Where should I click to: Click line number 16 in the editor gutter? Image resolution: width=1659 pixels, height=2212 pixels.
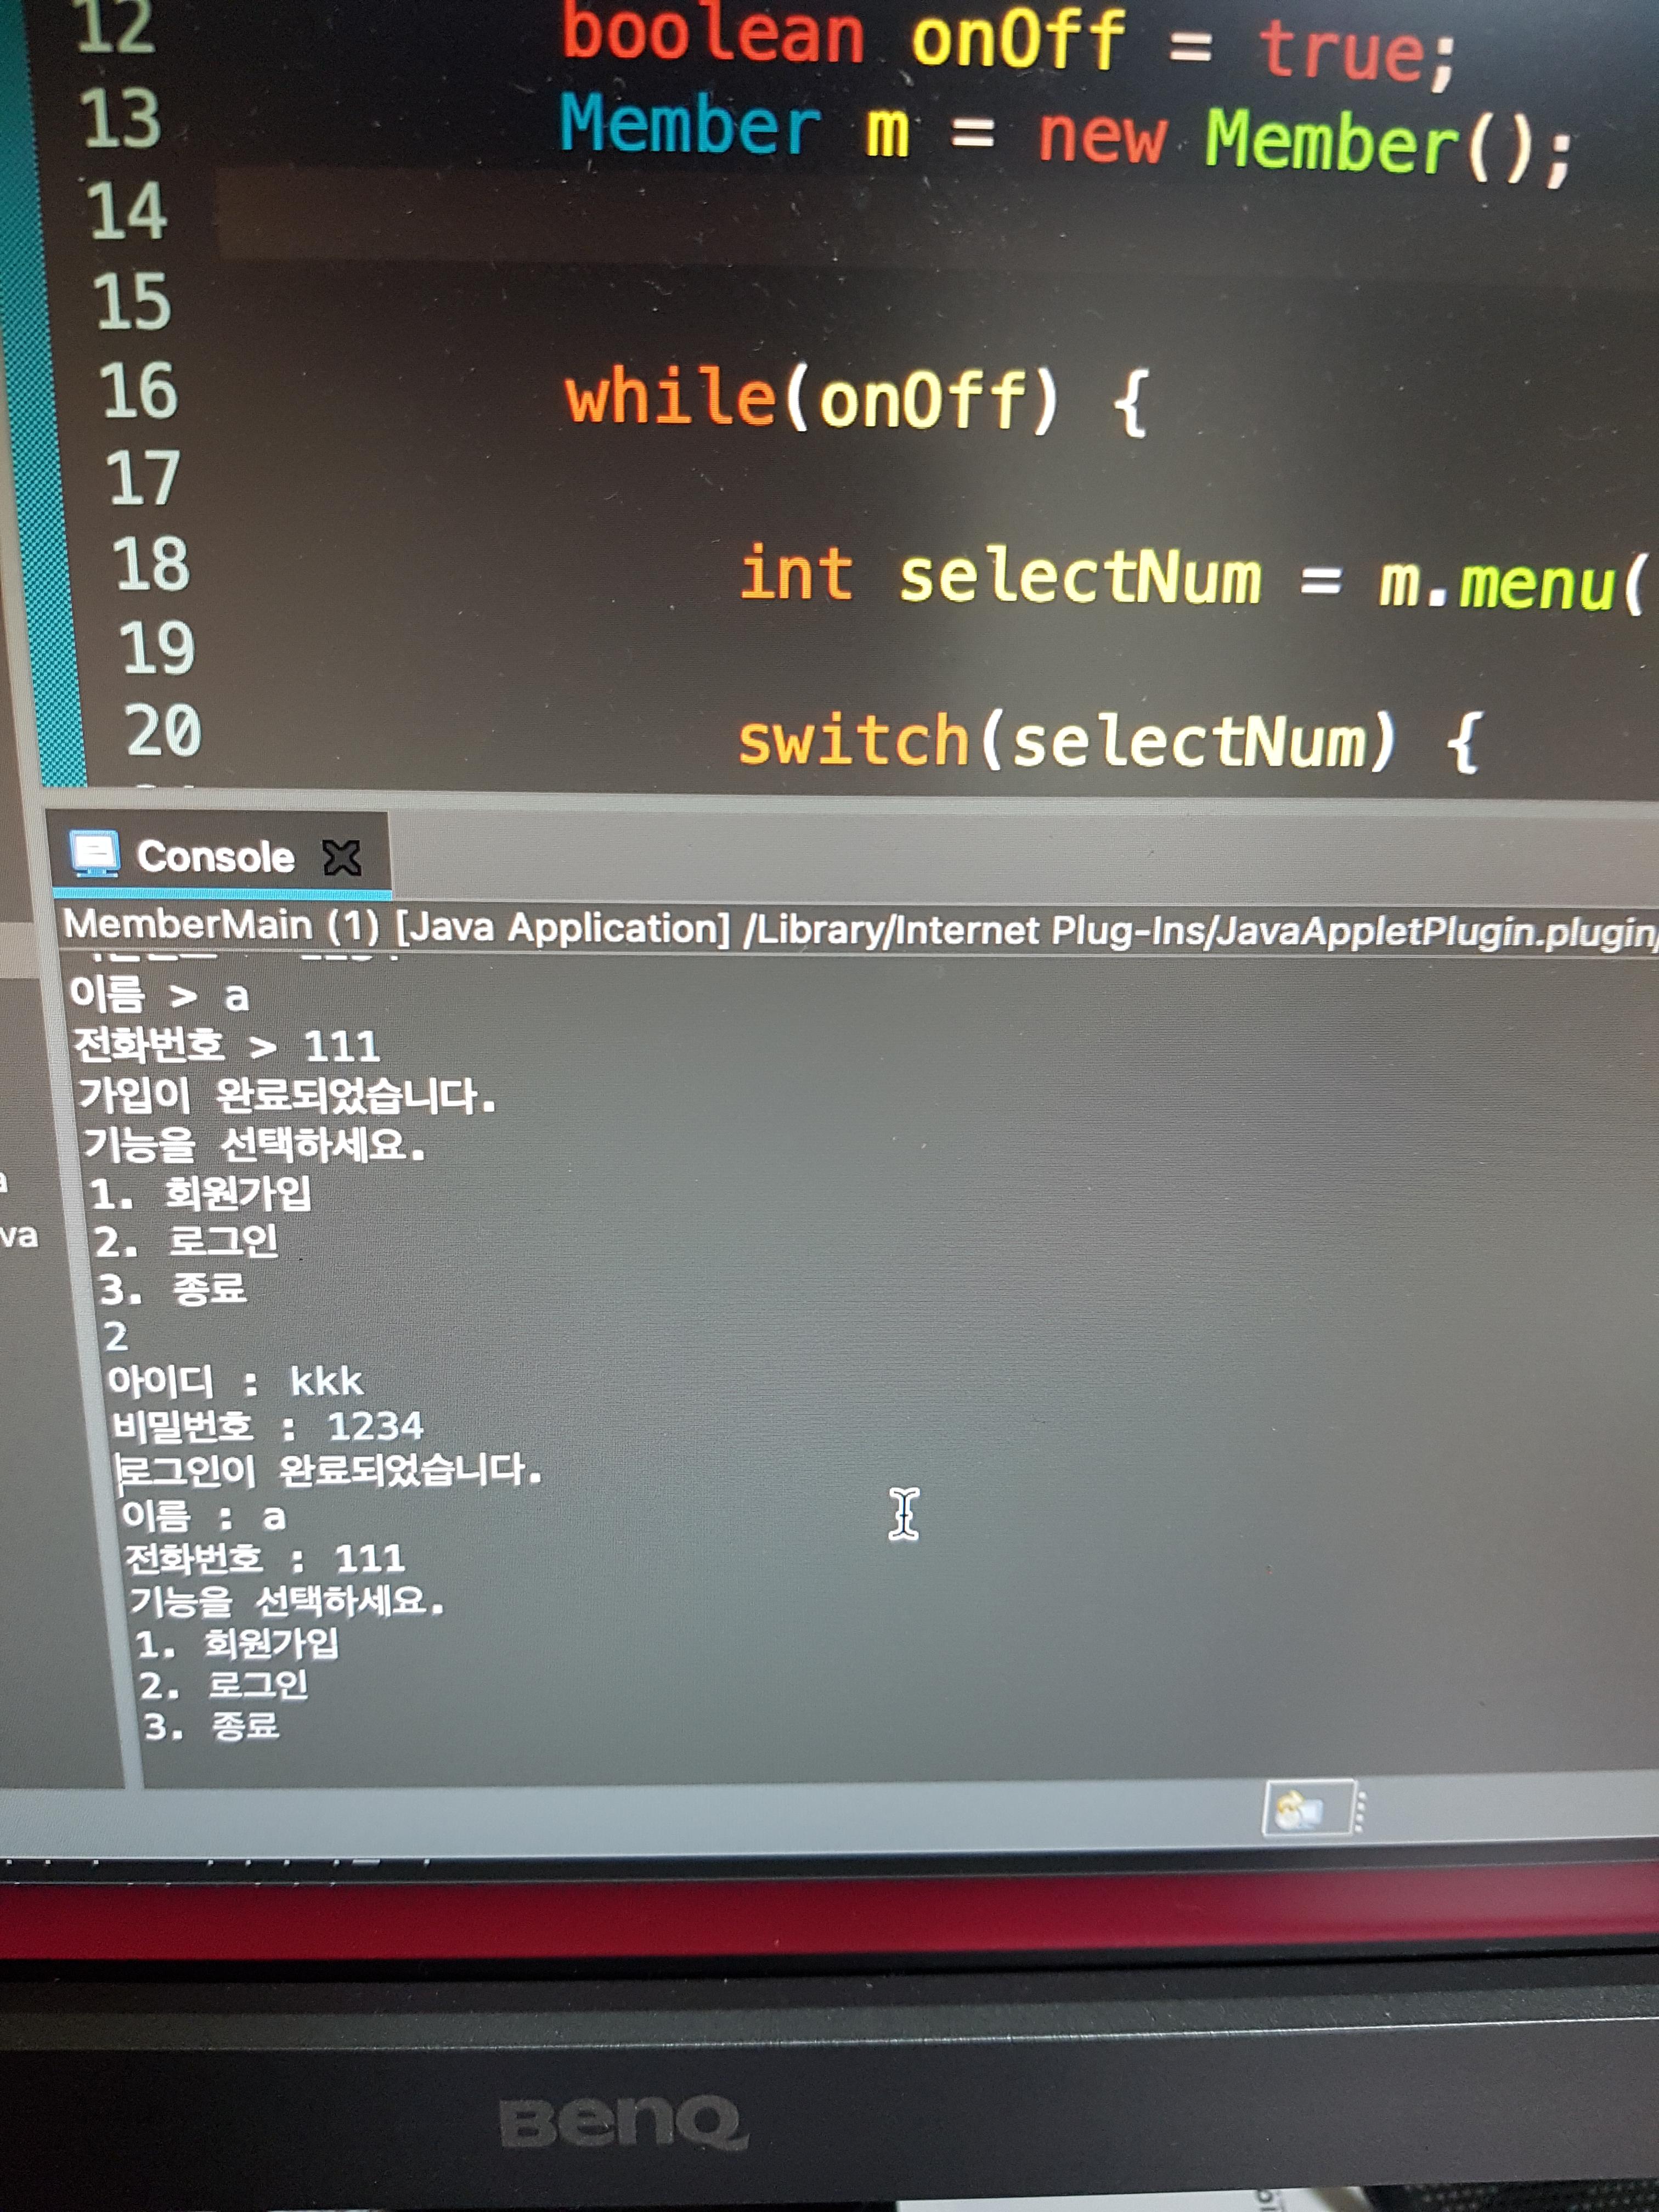click(139, 390)
